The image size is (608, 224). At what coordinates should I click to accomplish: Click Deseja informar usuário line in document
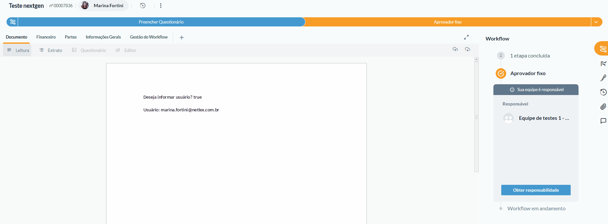[173, 97]
